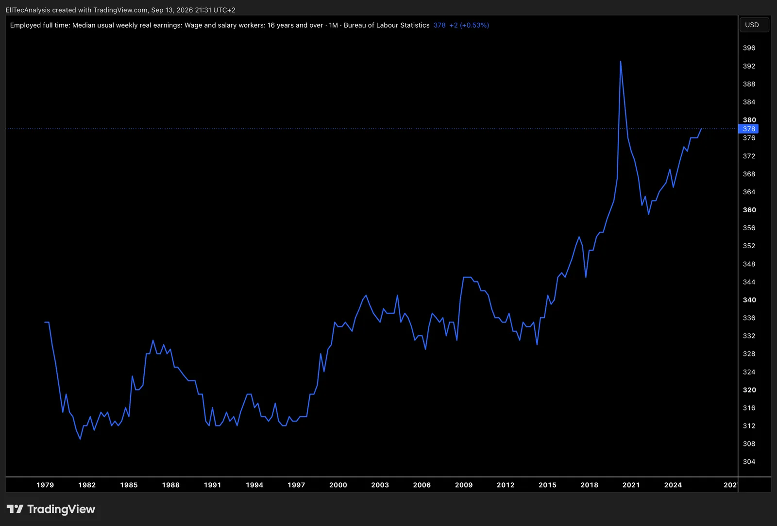Click the 352 value on price axis
Image resolution: width=777 pixels, height=526 pixels.
coord(749,246)
